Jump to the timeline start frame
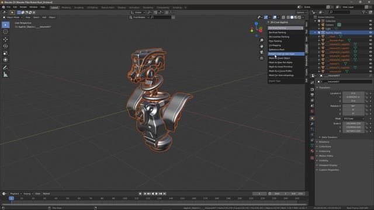 (144, 194)
